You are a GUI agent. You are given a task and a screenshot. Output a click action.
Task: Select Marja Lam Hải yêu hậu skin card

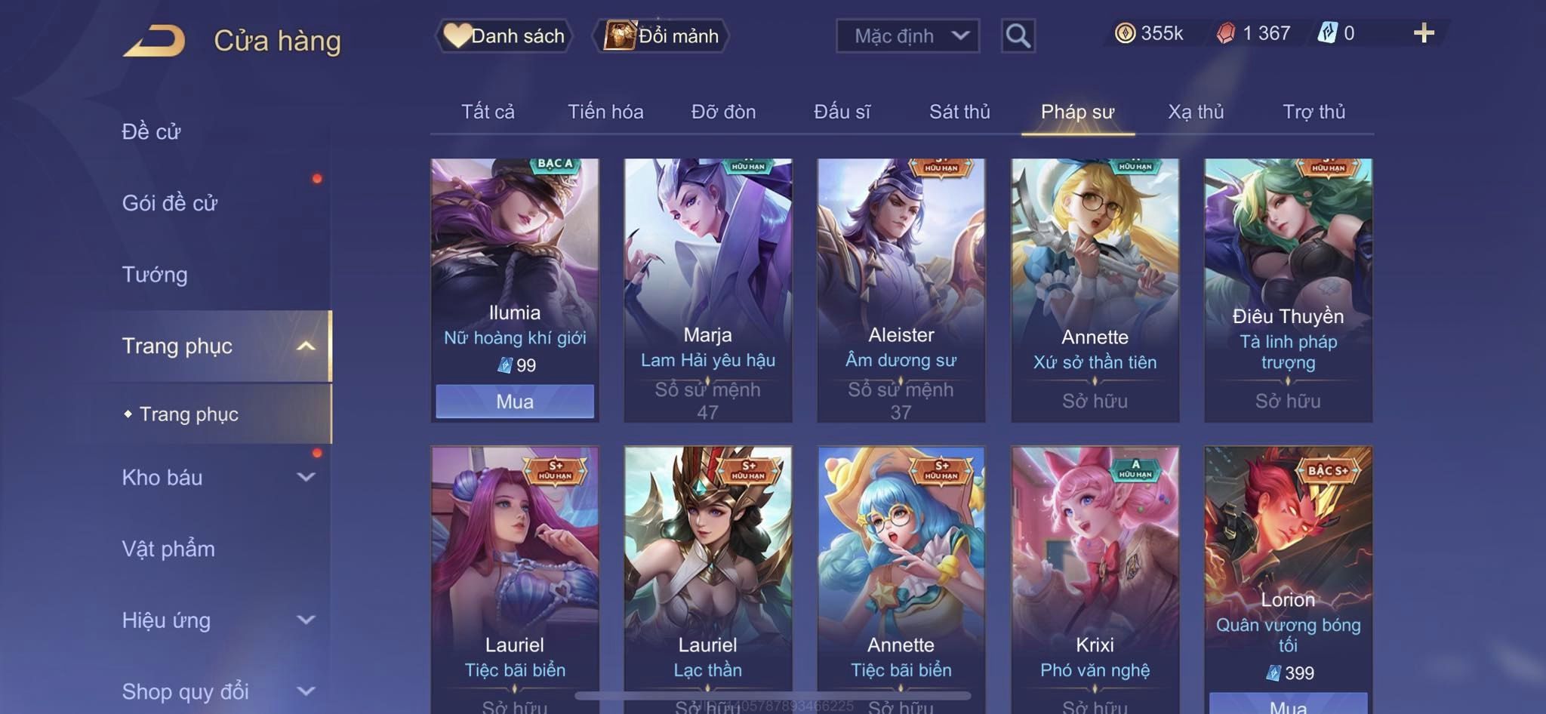click(x=708, y=290)
